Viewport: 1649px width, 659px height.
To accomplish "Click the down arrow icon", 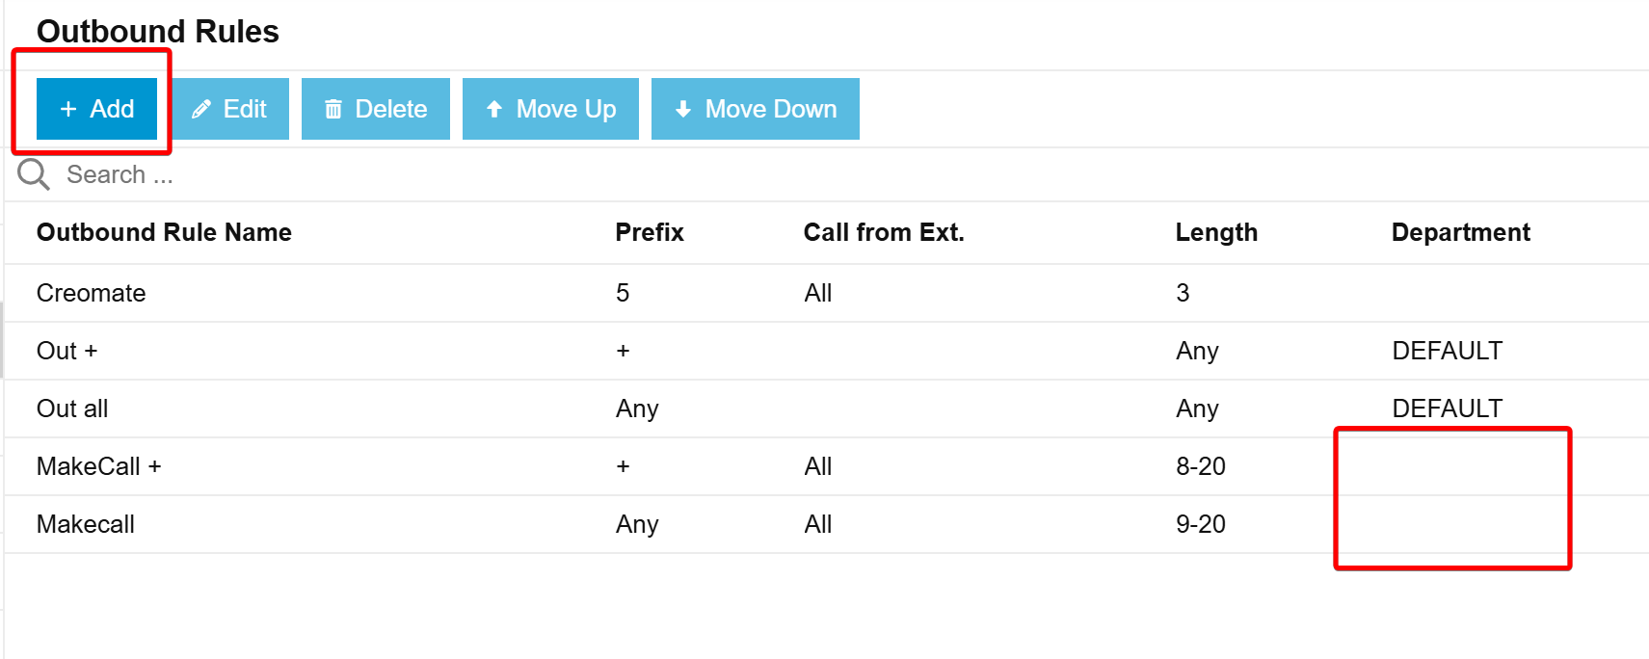I will [683, 109].
